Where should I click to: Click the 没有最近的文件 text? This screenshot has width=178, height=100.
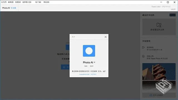point(157,30)
